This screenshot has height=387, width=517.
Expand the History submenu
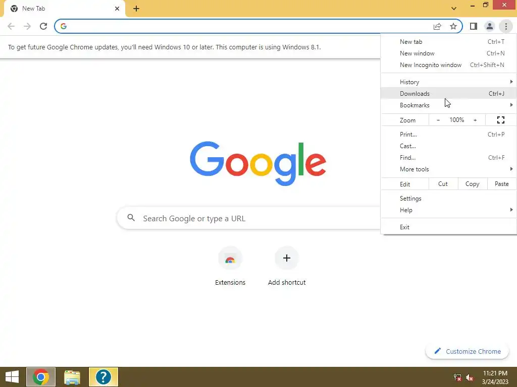(x=448, y=82)
